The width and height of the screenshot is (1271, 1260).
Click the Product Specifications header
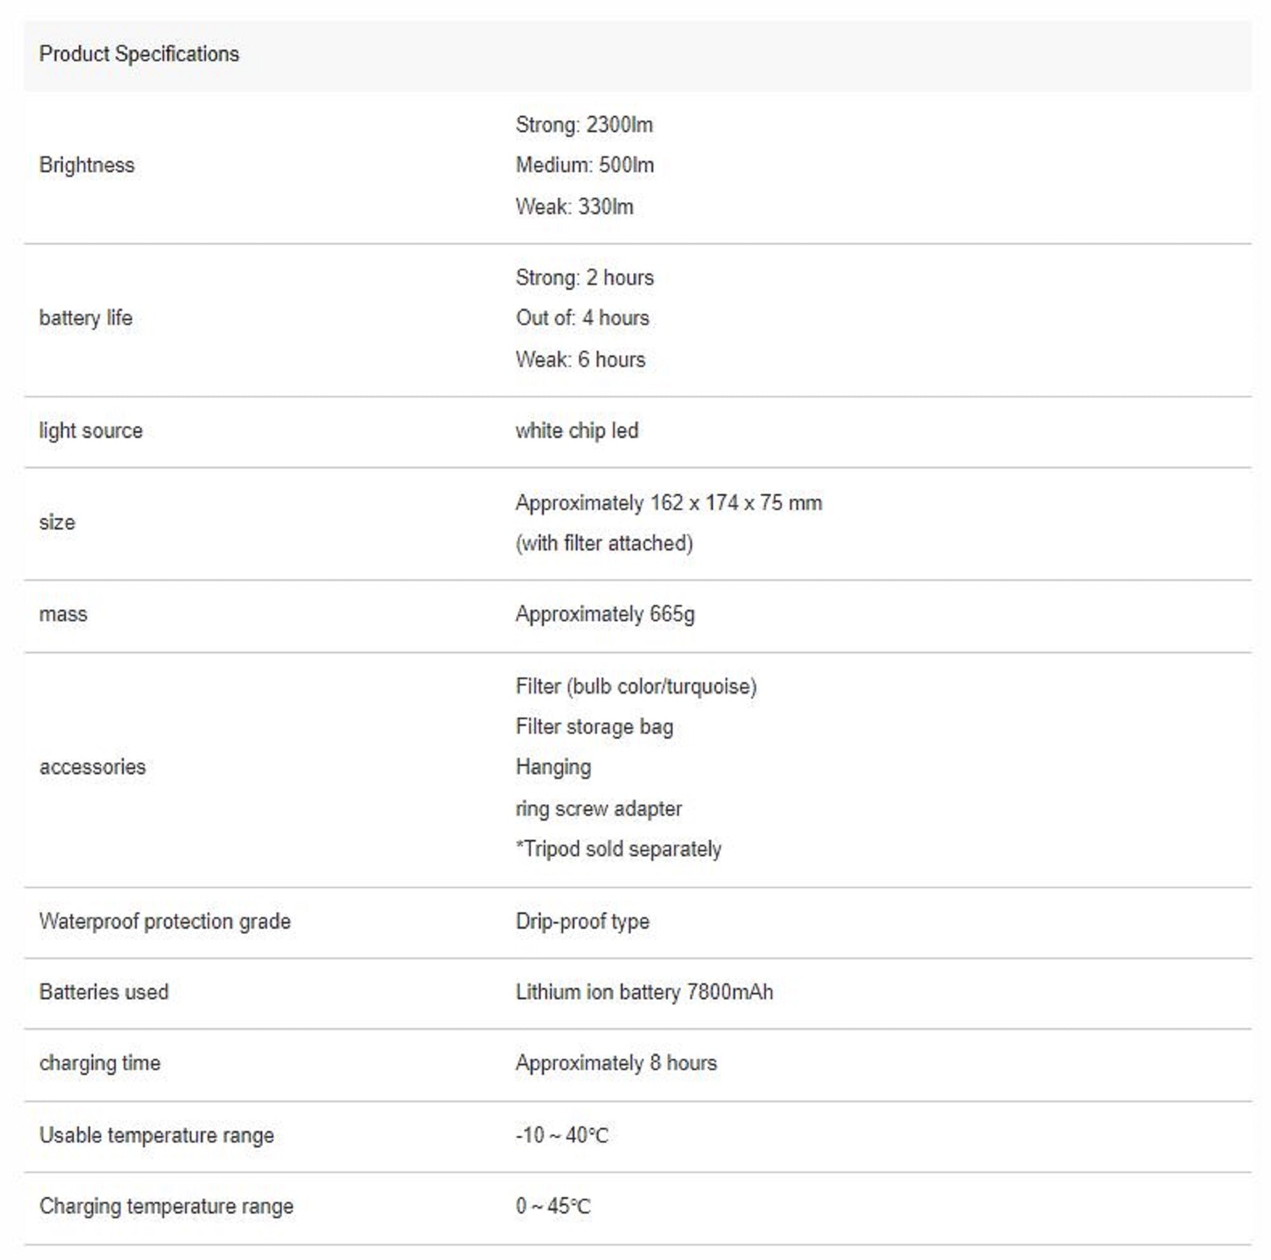(139, 54)
